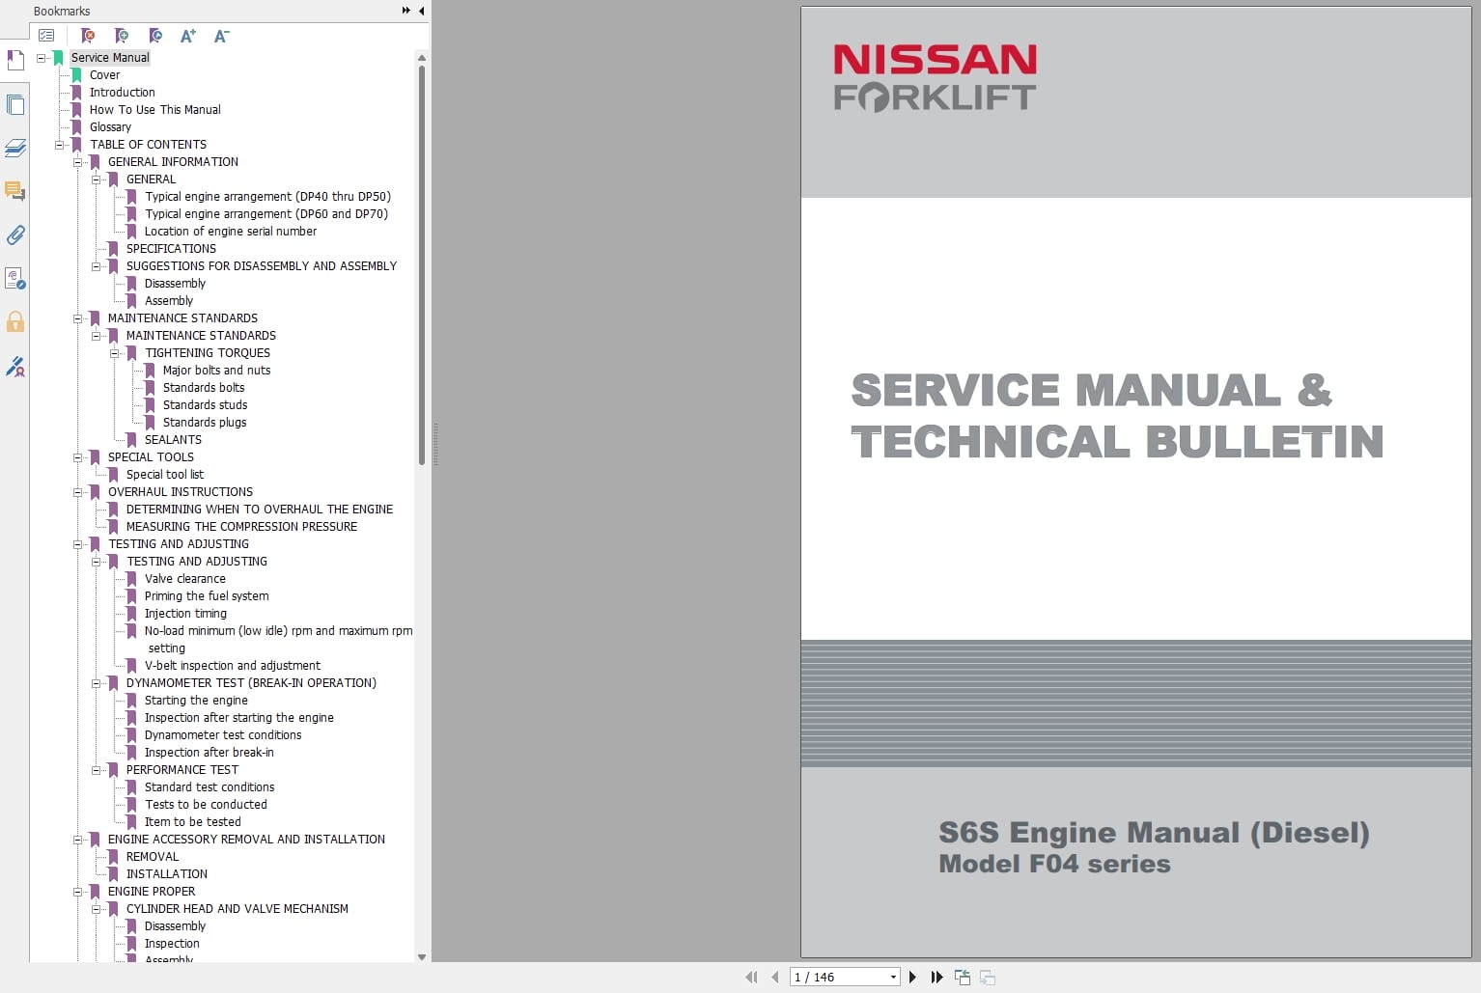Image resolution: width=1481 pixels, height=993 pixels.
Task: Jump to last page button
Action: tap(936, 978)
